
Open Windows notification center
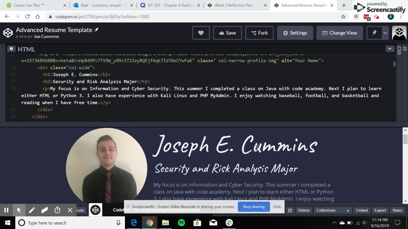(397, 223)
